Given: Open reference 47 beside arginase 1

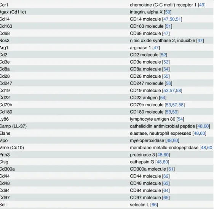Looking at the screenshot, I should click(x=156, y=48).
